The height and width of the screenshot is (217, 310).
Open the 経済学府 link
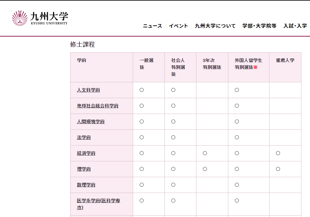(86, 153)
